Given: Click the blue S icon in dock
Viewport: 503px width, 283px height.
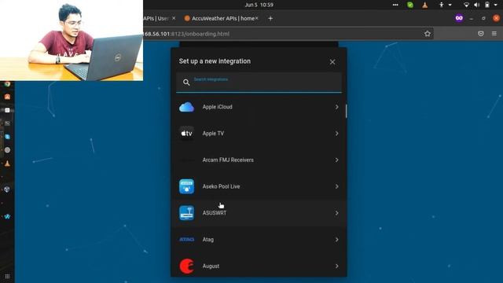Looking at the screenshot, I should tap(7, 137).
